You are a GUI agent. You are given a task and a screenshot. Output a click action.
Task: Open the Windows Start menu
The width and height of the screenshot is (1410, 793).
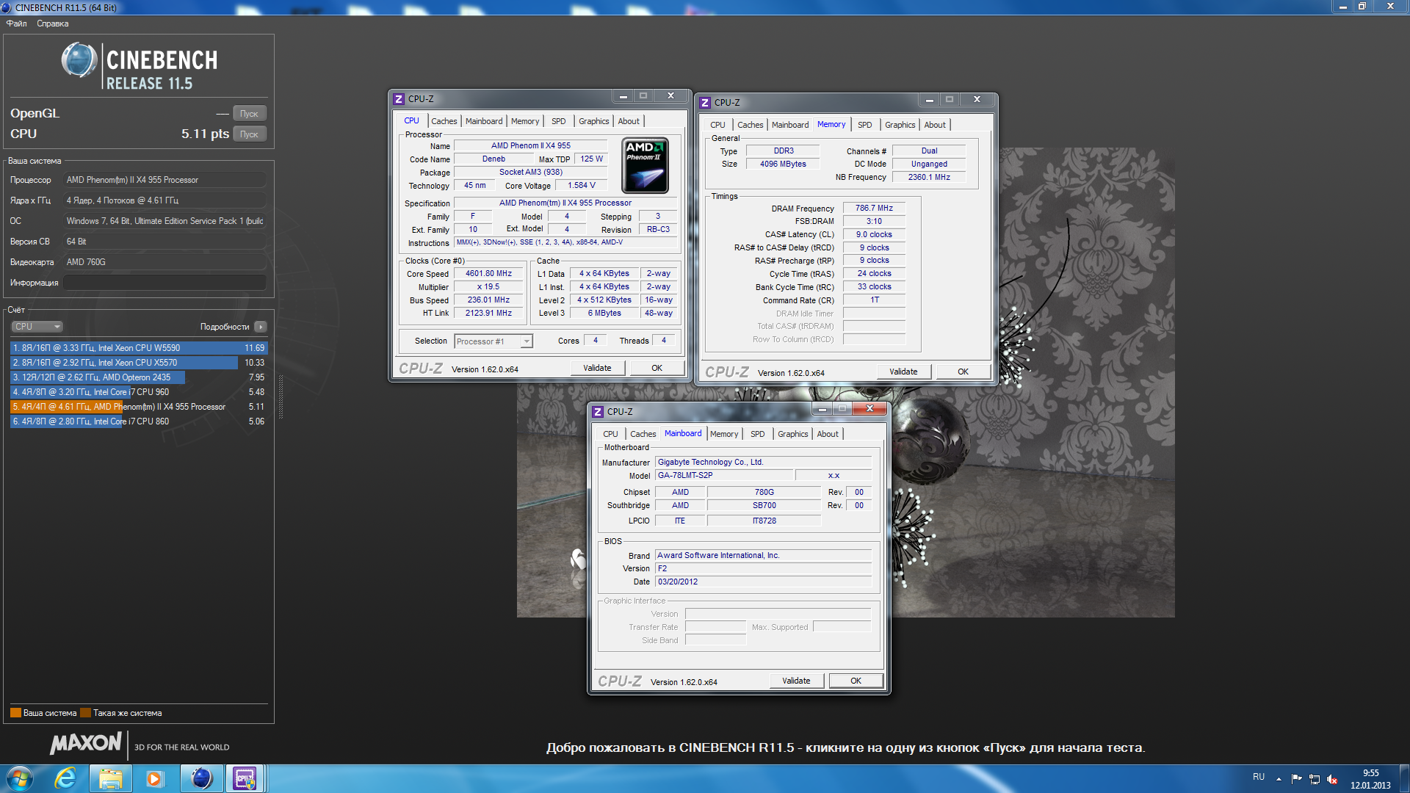(x=20, y=778)
